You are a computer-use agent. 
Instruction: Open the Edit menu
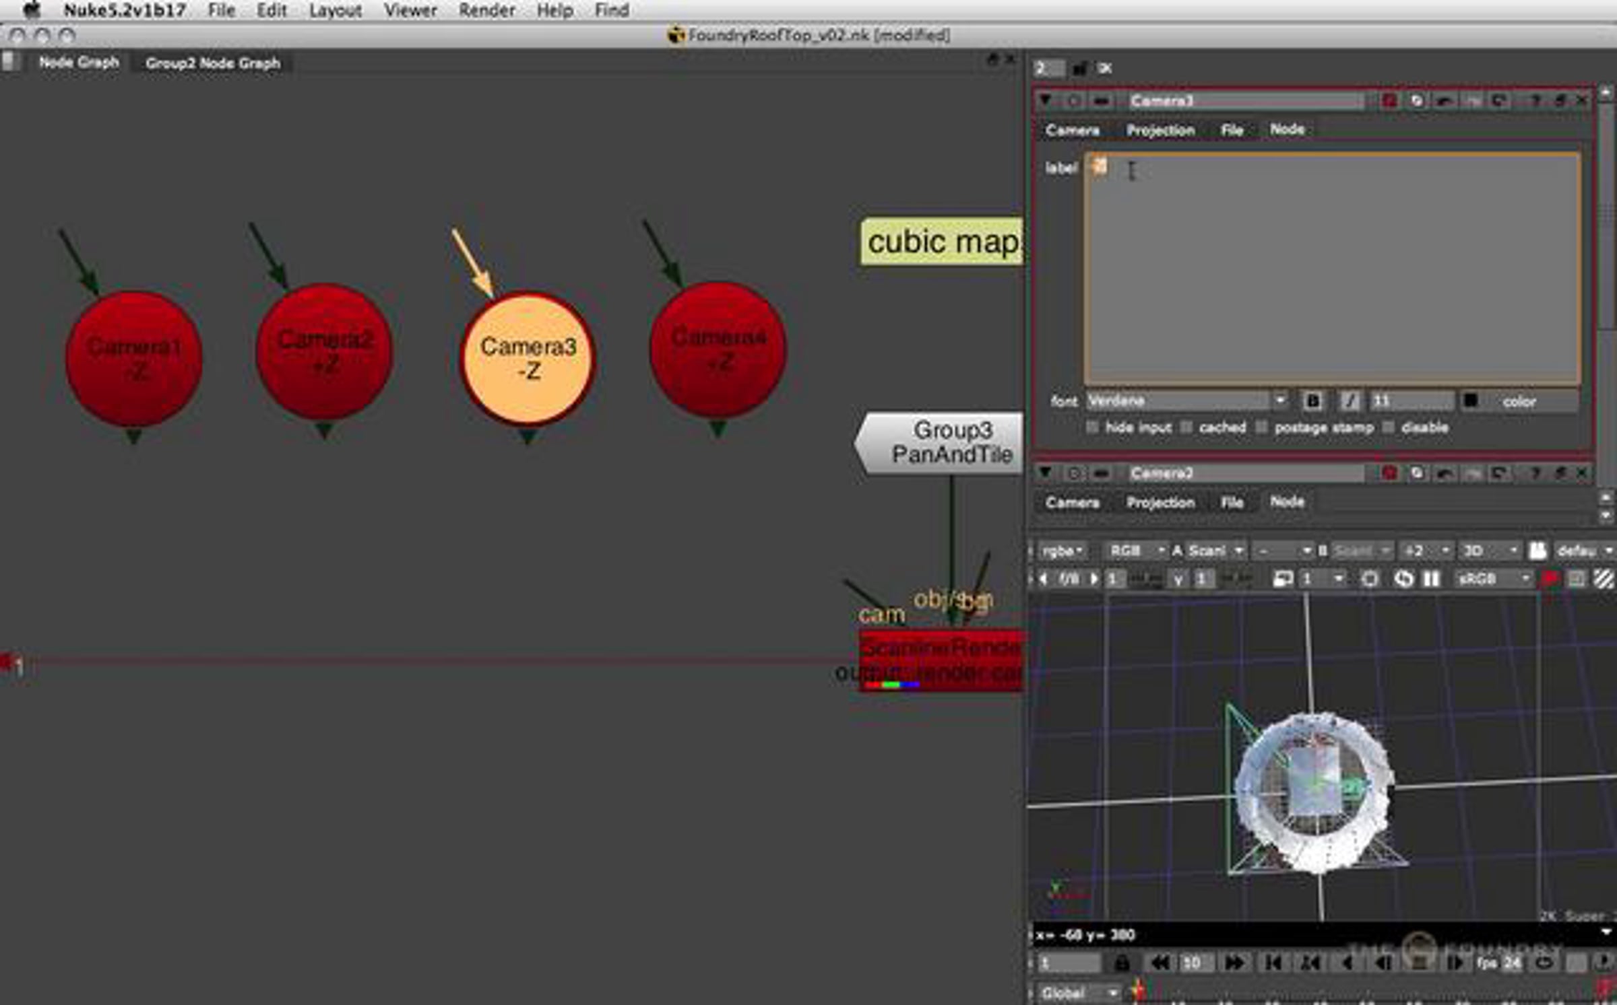pos(272,10)
